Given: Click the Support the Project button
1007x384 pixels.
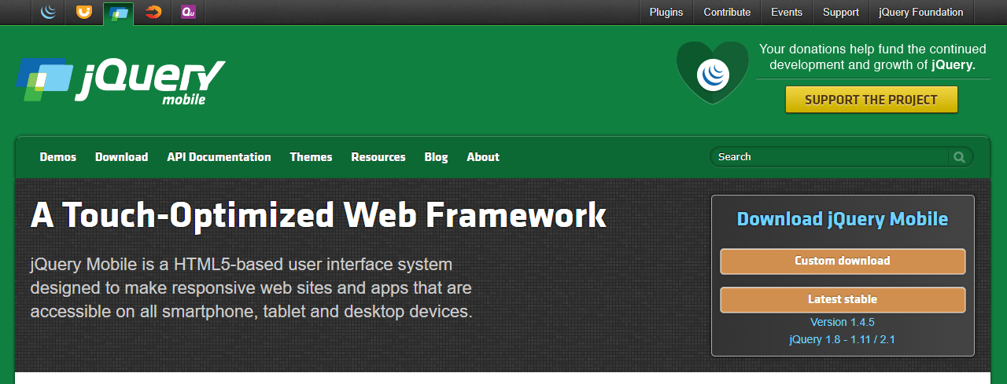Looking at the screenshot, I should 871,100.
